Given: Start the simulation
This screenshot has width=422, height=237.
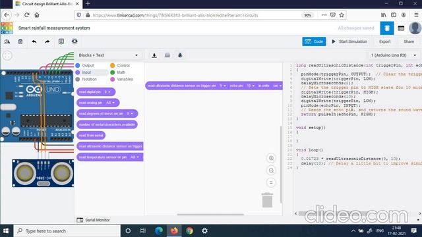Looking at the screenshot, I should [x=349, y=41].
